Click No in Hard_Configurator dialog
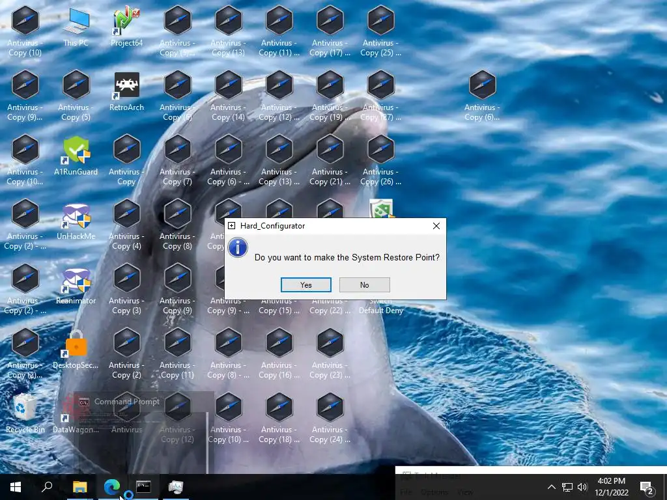The width and height of the screenshot is (667, 500). click(365, 285)
